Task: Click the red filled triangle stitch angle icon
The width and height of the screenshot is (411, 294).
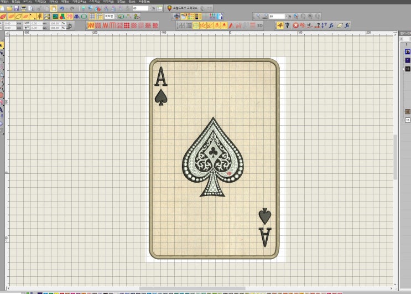Action: 224,25
